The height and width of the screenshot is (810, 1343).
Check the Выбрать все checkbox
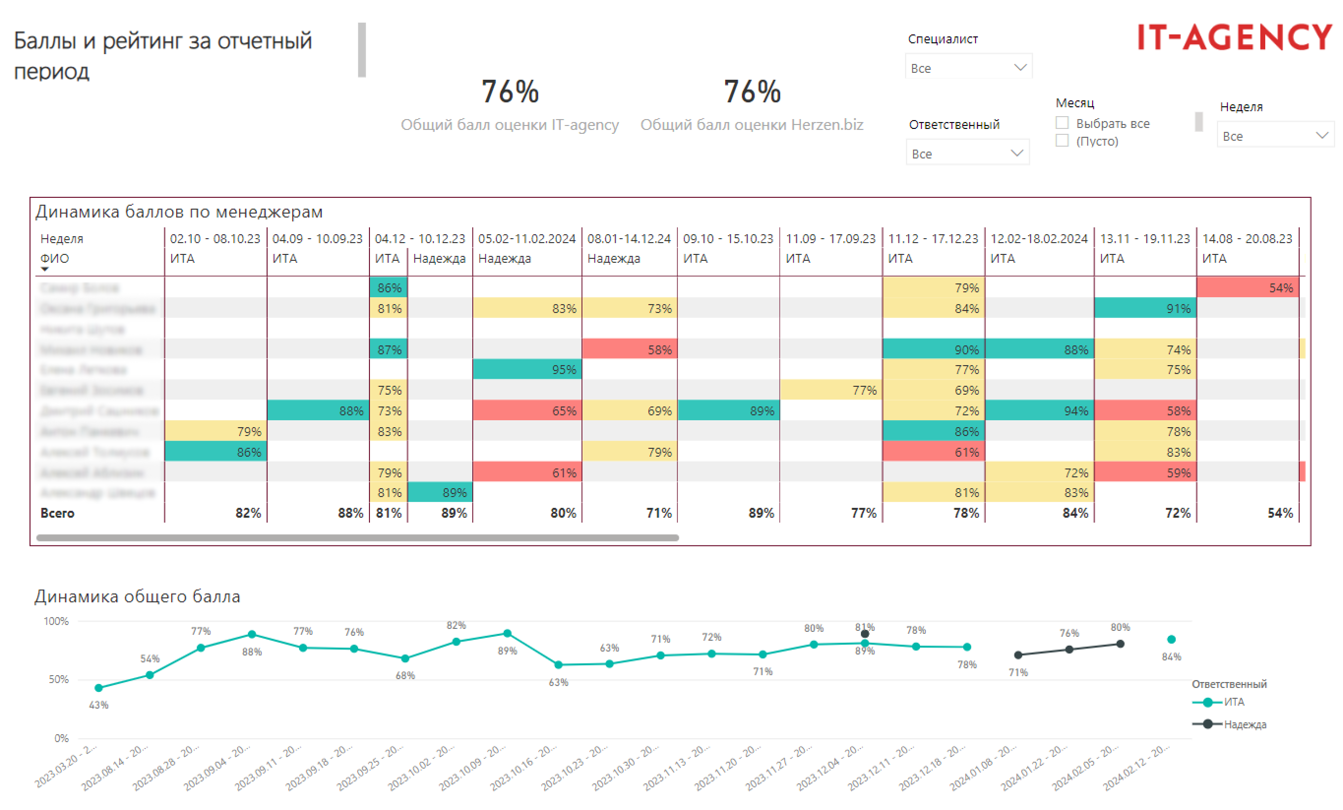coord(1062,123)
